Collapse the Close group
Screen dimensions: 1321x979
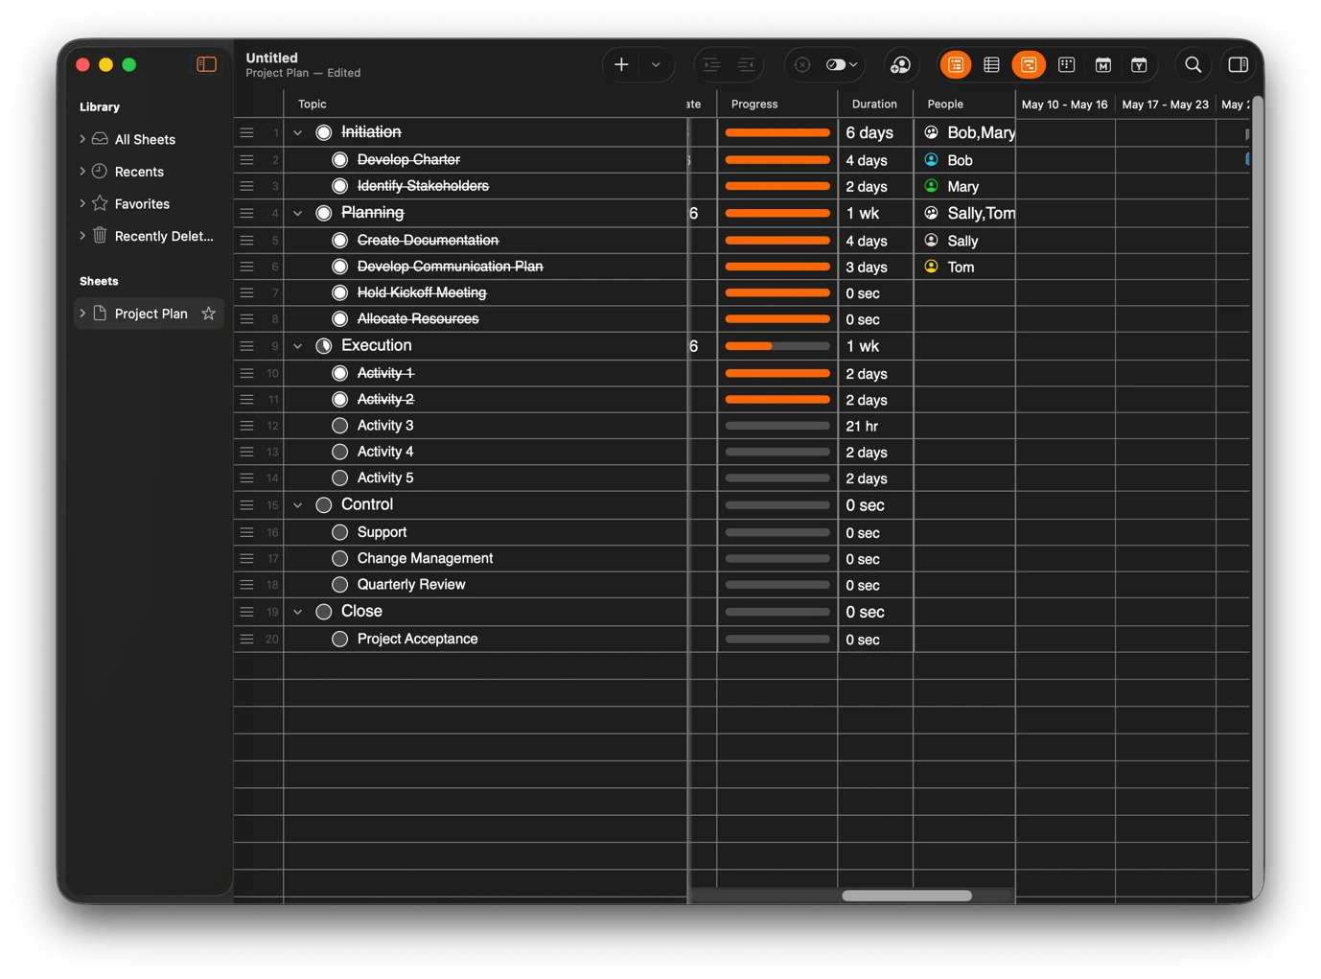tap(298, 612)
